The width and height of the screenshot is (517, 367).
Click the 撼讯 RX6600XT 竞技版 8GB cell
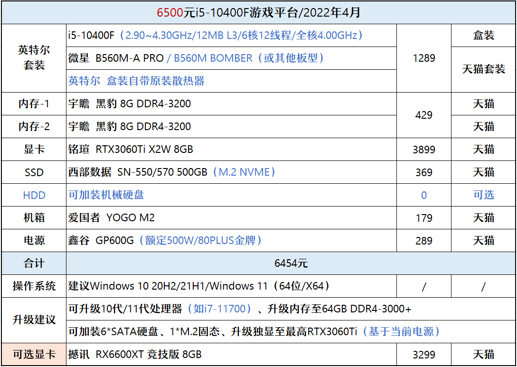[x=232, y=355]
